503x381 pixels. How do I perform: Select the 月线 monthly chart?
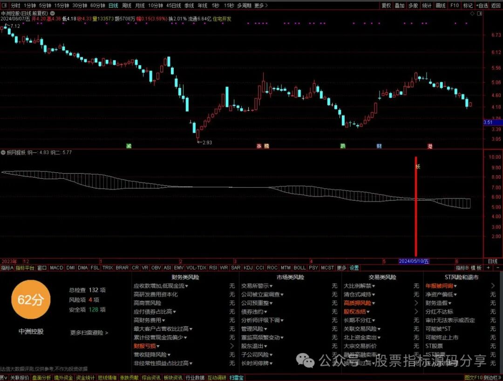[x=140, y=6]
